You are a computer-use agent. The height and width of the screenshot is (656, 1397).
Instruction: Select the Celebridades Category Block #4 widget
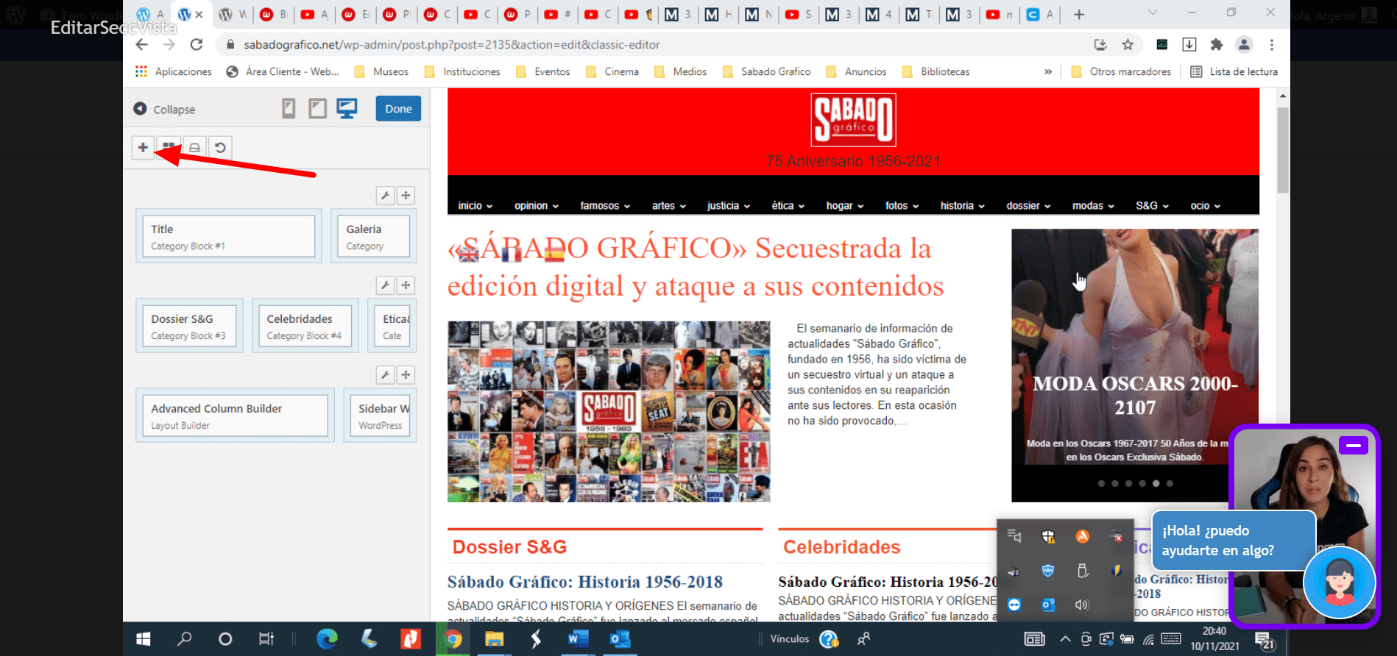pyautogui.click(x=305, y=326)
